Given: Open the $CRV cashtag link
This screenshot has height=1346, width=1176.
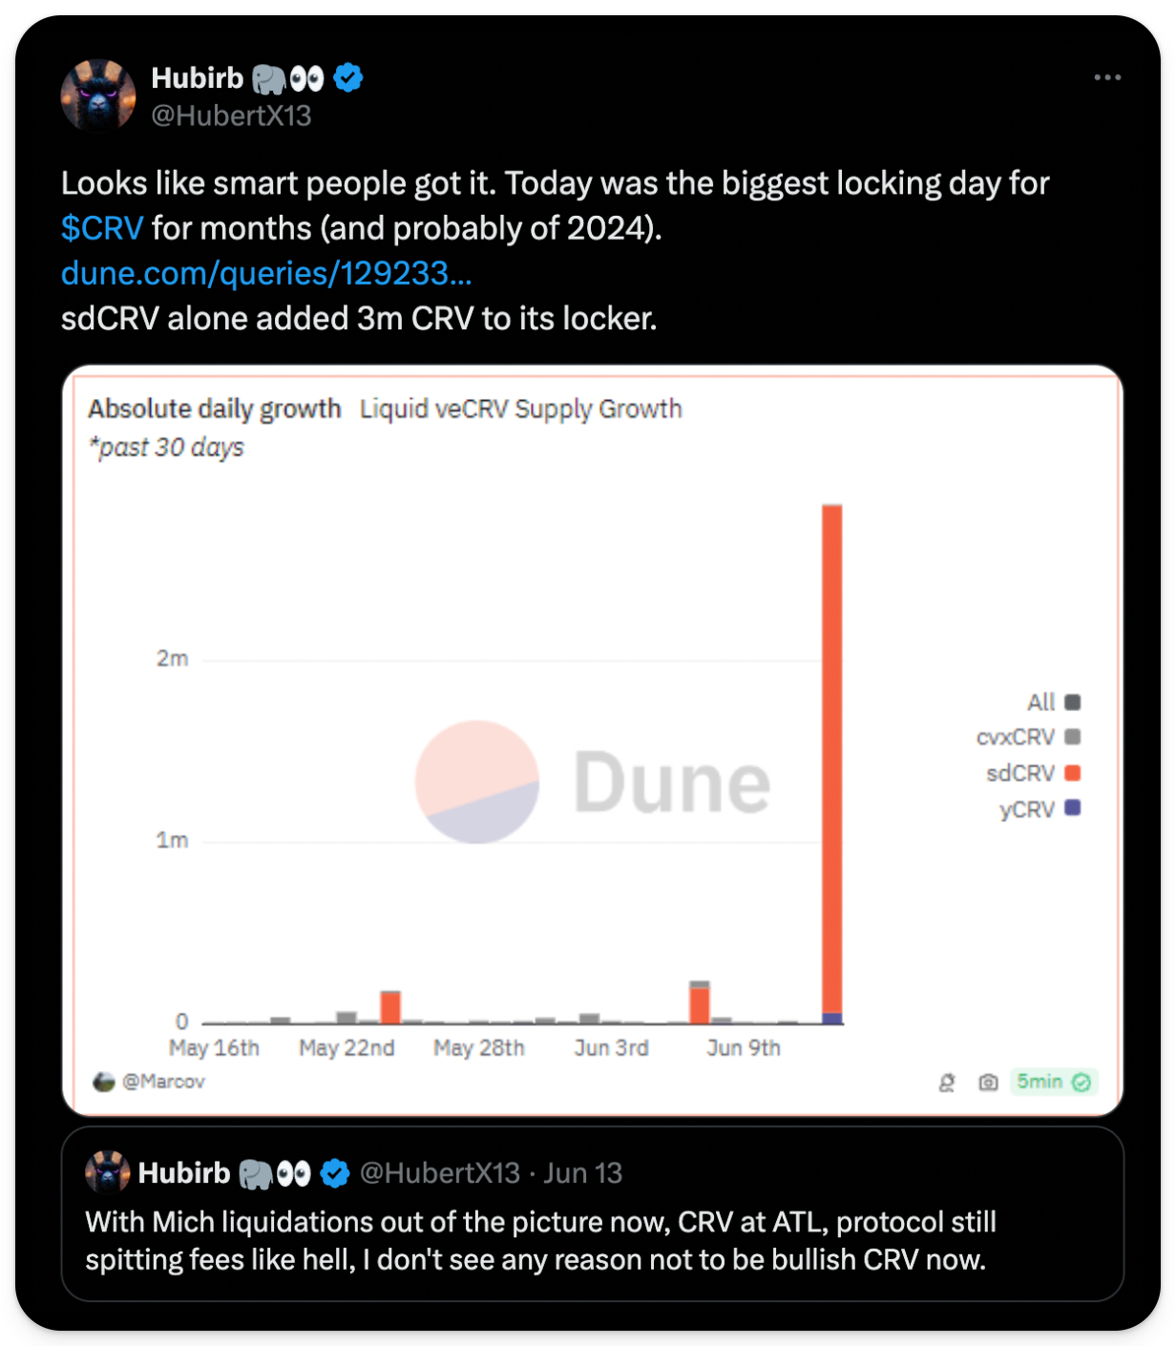Looking at the screenshot, I should click(x=102, y=228).
